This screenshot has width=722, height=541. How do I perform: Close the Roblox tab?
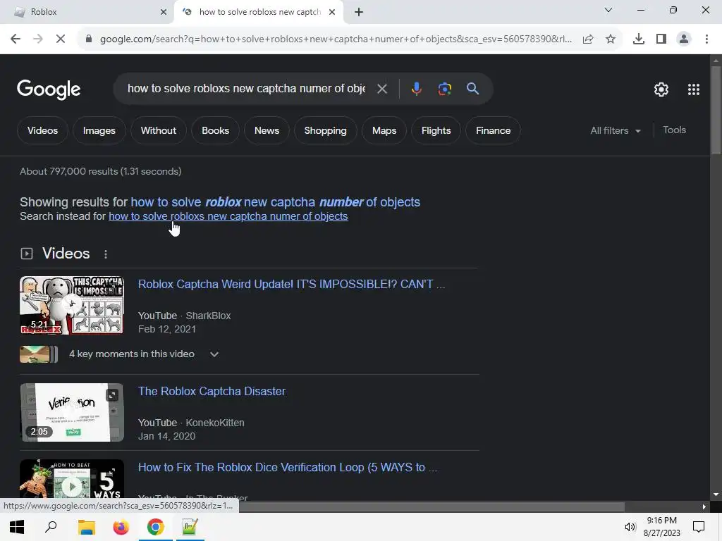(164, 12)
